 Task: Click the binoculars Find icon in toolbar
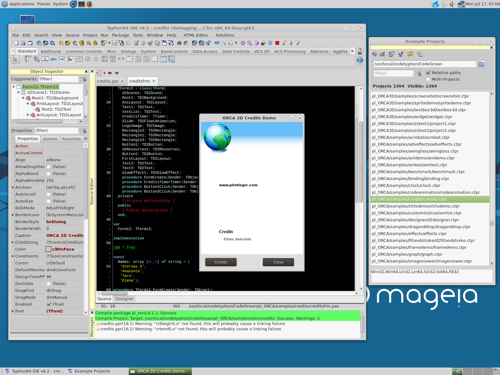[x=179, y=43]
